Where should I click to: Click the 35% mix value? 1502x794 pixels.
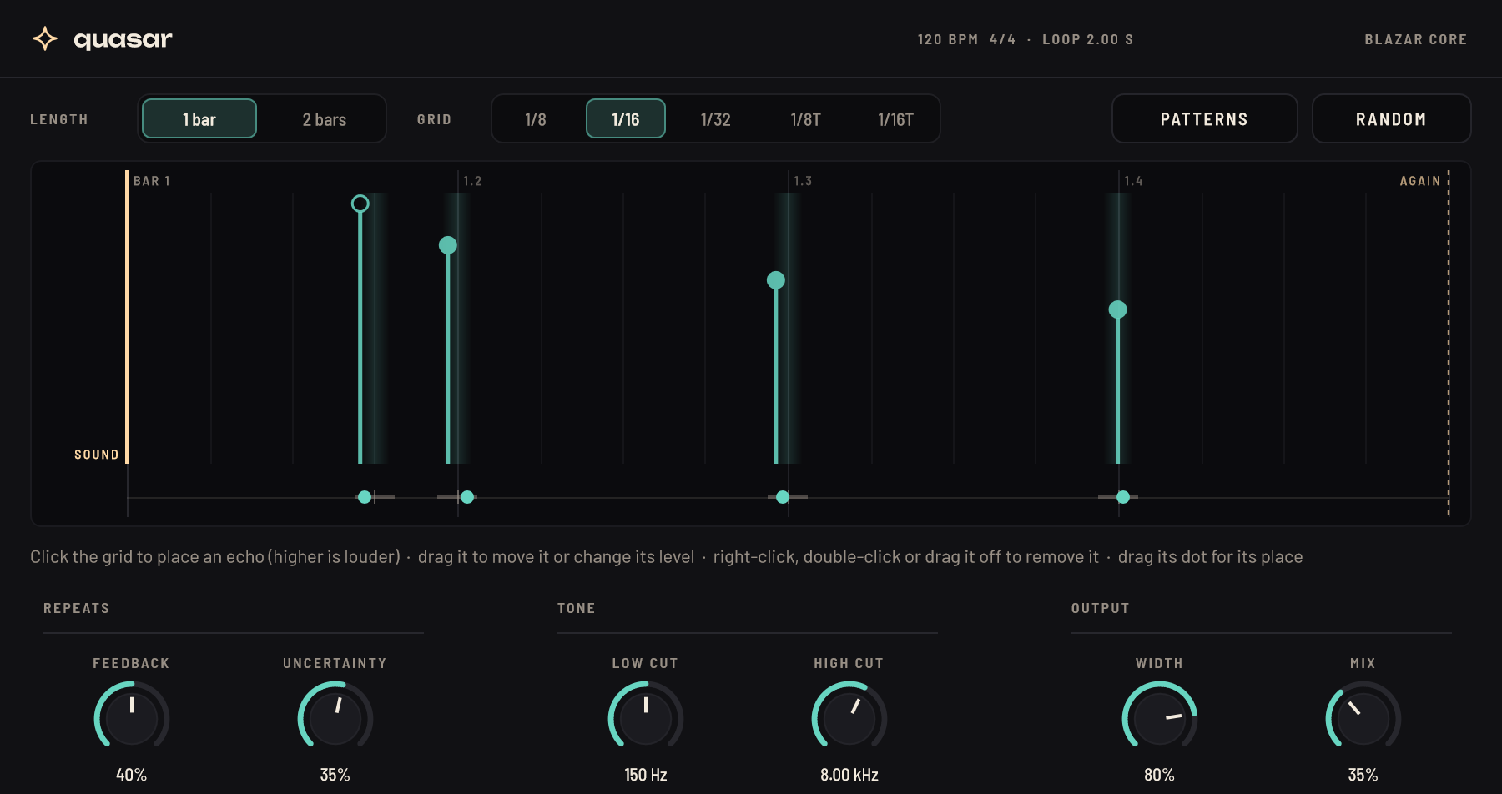[1363, 775]
